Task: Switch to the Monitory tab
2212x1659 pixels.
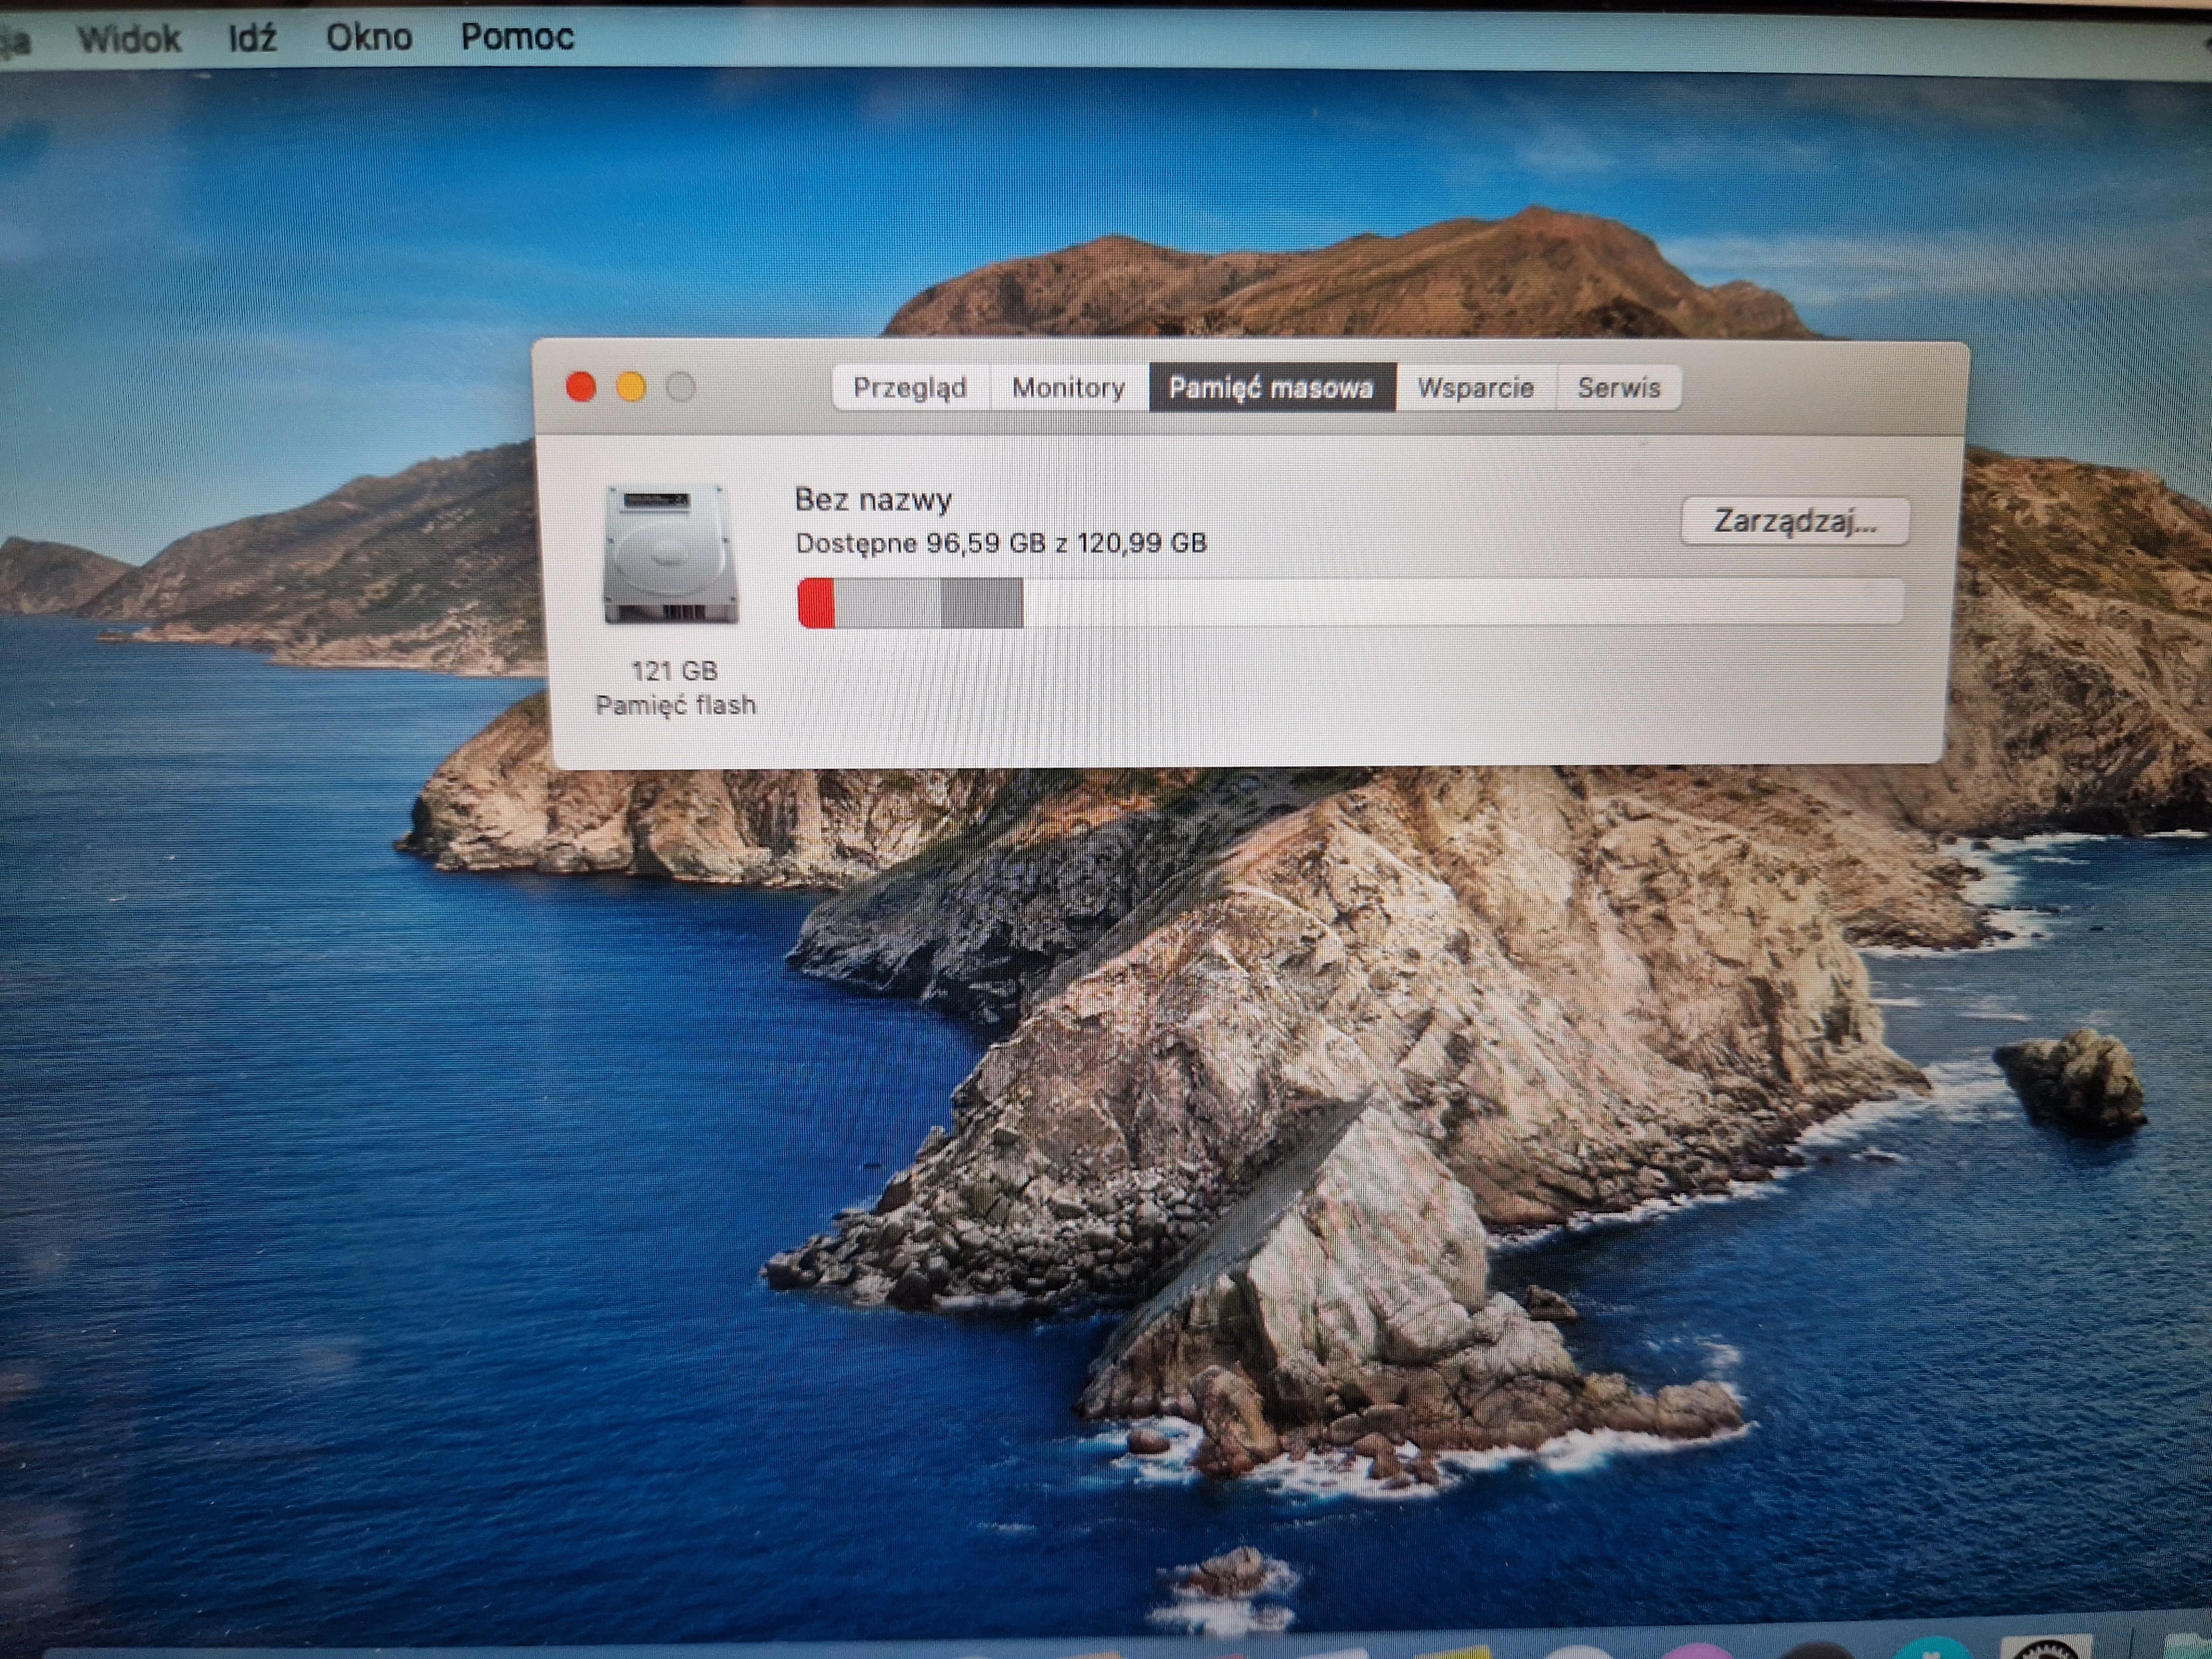Action: click(x=1068, y=387)
